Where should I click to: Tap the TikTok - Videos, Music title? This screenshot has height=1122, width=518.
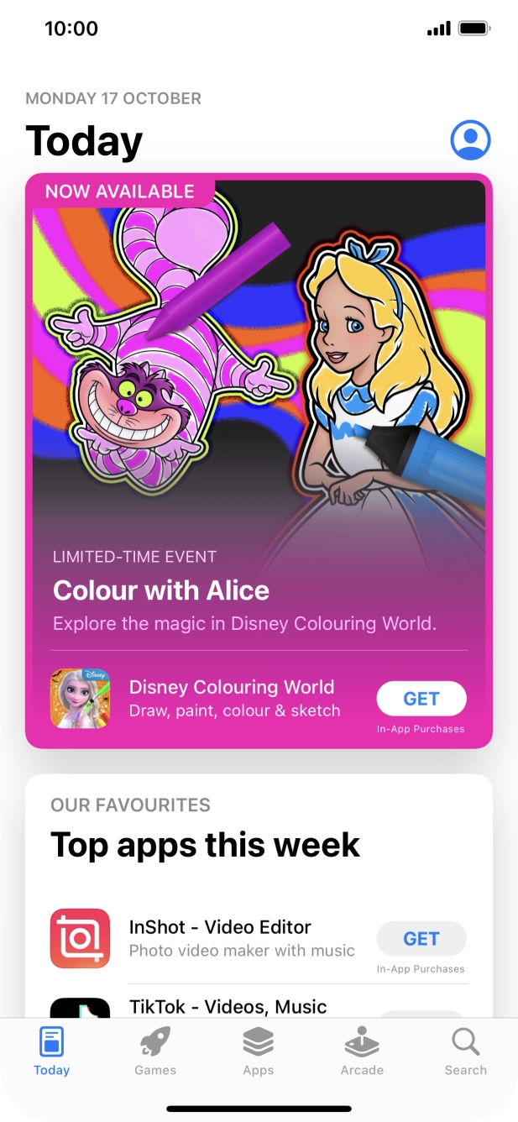click(x=228, y=1006)
